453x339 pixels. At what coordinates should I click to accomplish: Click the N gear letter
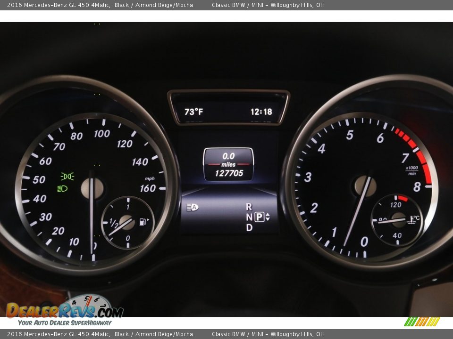(x=249, y=217)
